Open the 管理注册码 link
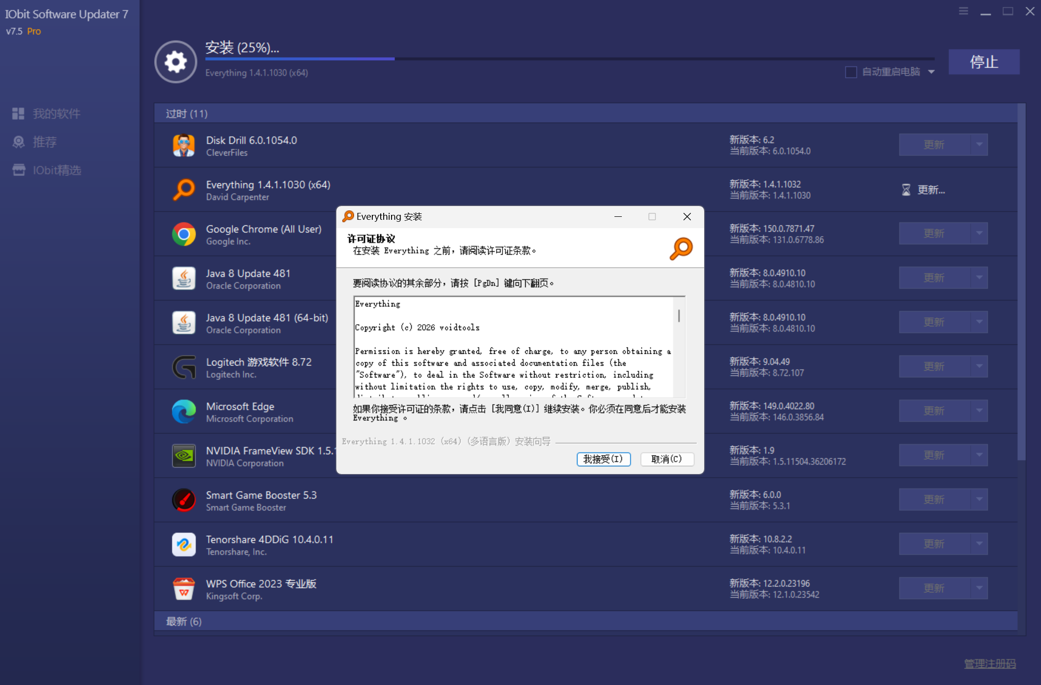The width and height of the screenshot is (1041, 685). click(x=990, y=664)
